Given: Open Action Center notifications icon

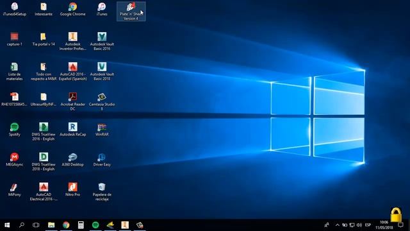Looking at the screenshot, I should [400, 225].
